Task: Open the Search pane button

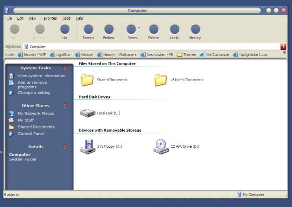Action: pos(88,32)
